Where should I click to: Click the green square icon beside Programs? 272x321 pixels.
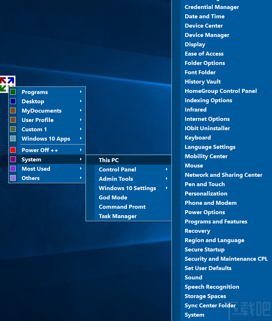tap(13, 92)
